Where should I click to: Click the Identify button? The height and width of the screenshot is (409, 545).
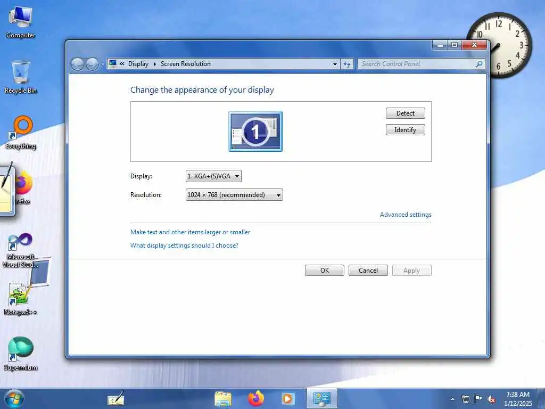pyautogui.click(x=405, y=130)
